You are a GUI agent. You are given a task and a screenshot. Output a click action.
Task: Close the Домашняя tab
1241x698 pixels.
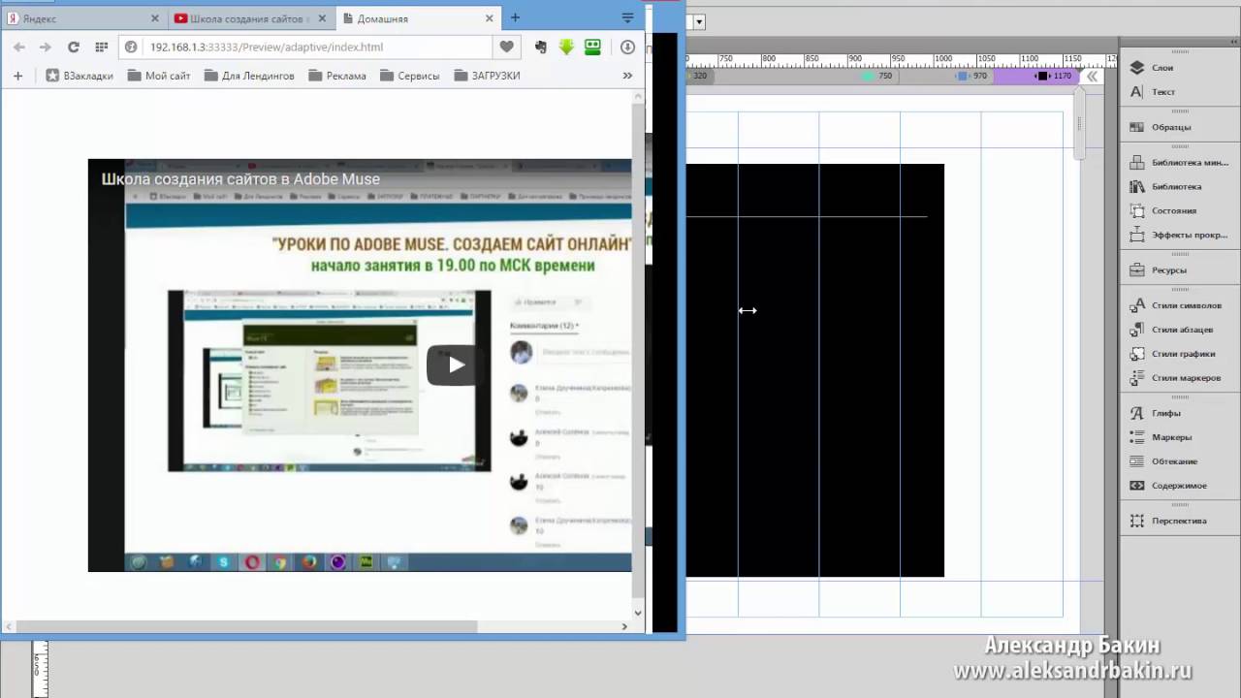point(491,18)
